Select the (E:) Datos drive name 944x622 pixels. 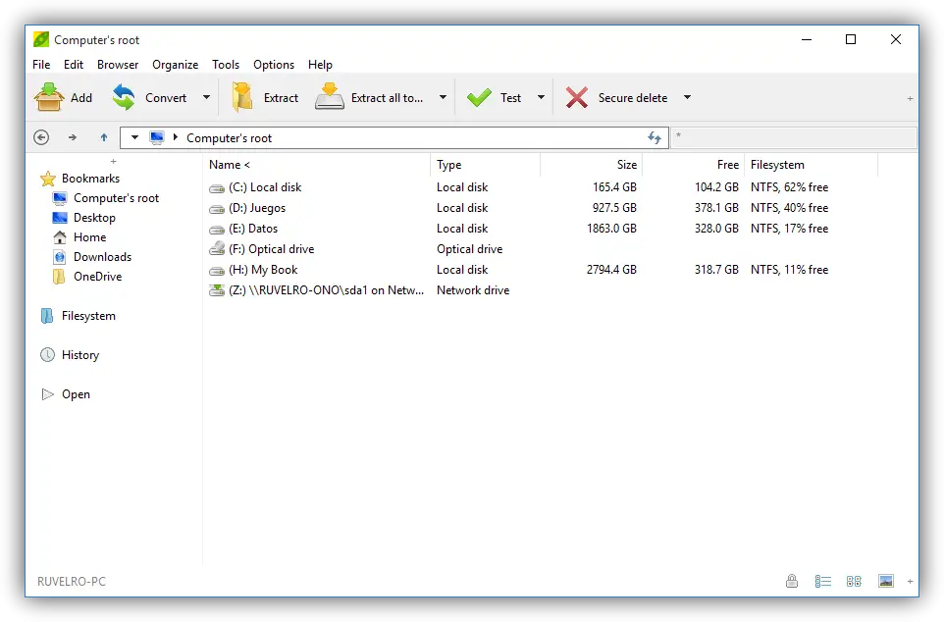tap(253, 229)
